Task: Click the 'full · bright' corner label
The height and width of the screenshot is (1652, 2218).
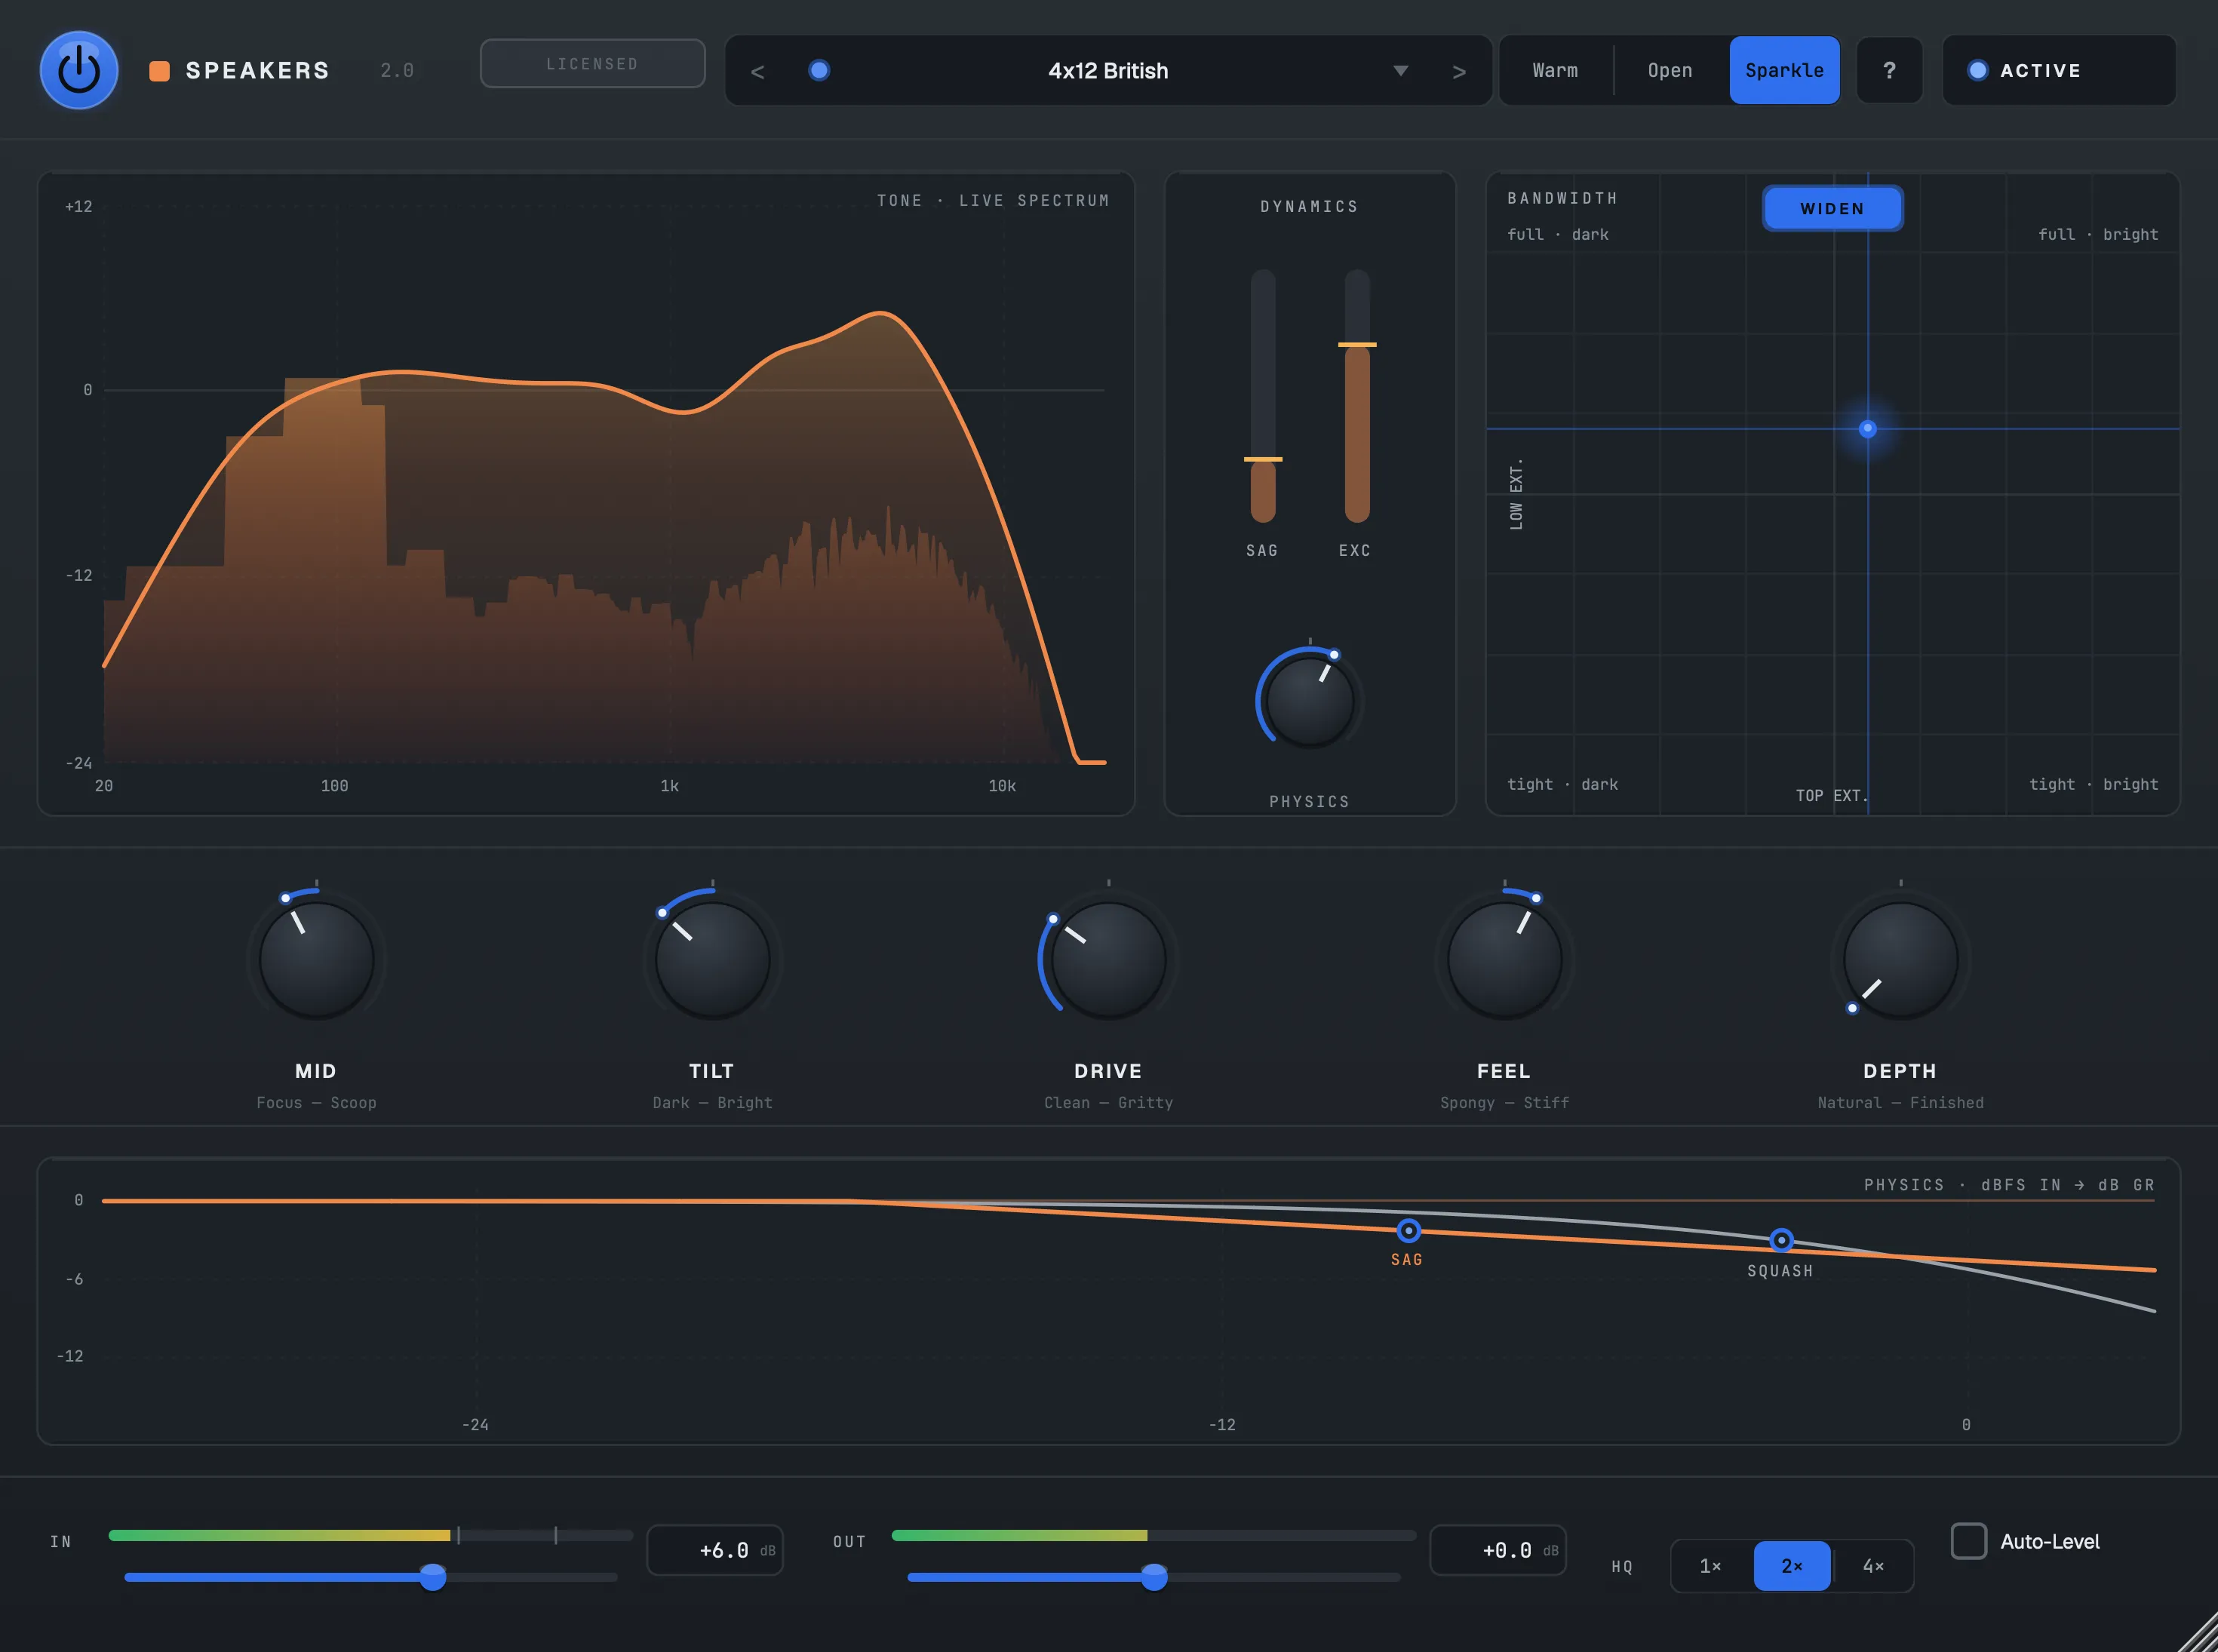Action: 2098,234
